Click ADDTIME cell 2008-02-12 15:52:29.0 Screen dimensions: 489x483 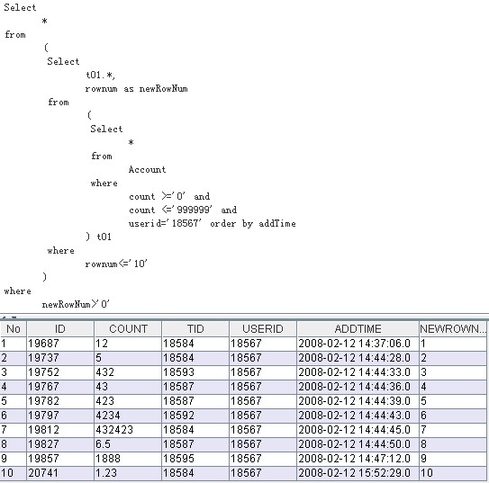click(358, 473)
